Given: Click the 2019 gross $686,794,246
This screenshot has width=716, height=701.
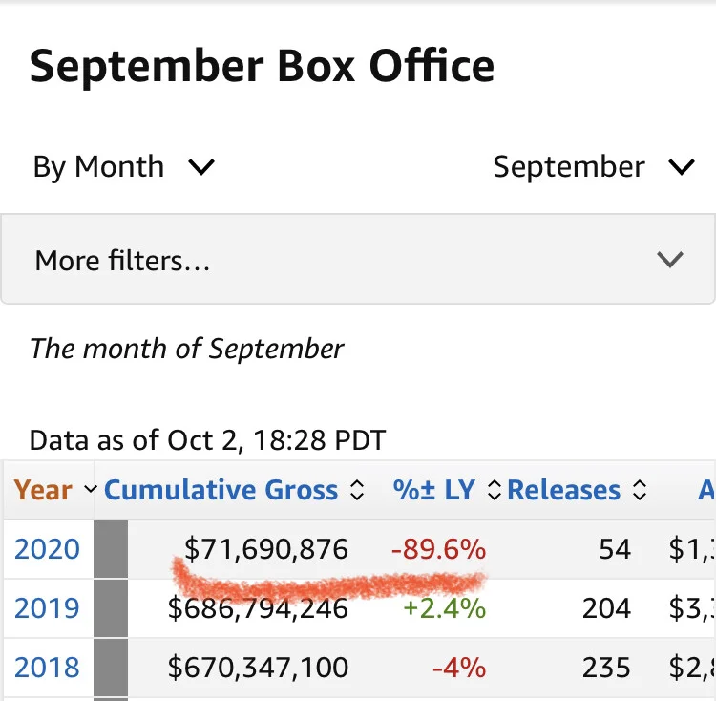Looking at the screenshot, I should coord(258,607).
